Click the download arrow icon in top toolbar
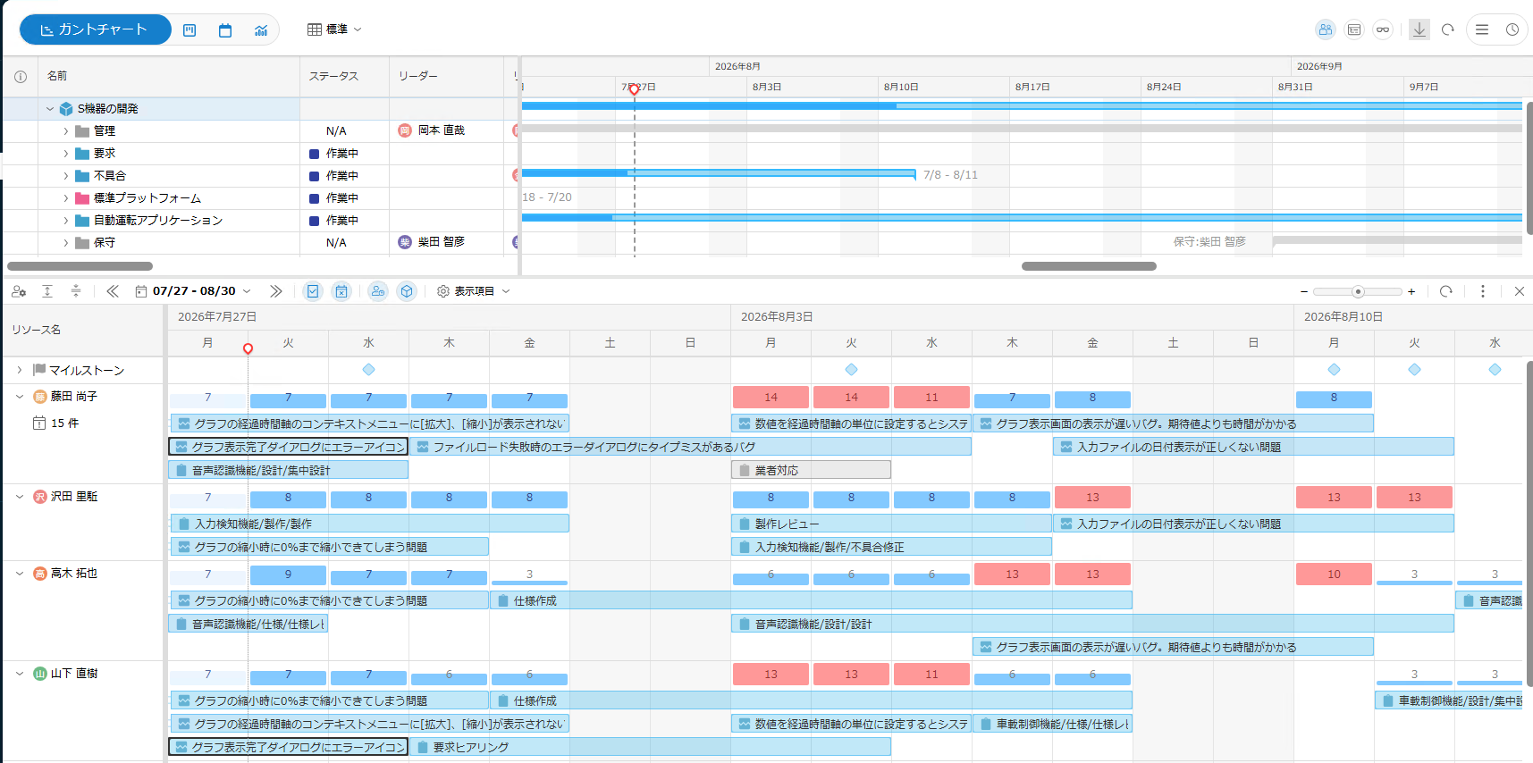 pos(1419,29)
